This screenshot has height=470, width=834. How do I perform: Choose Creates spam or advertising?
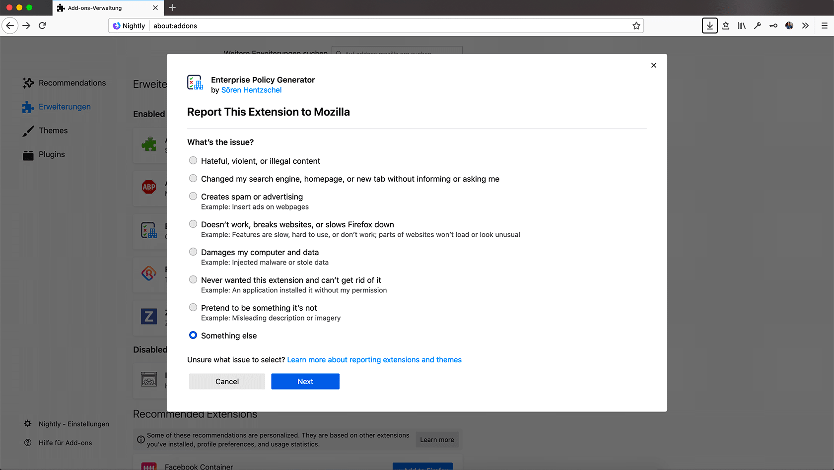click(193, 196)
